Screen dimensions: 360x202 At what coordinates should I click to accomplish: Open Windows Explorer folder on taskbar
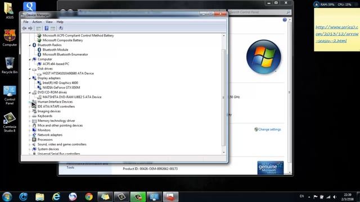pos(40,197)
